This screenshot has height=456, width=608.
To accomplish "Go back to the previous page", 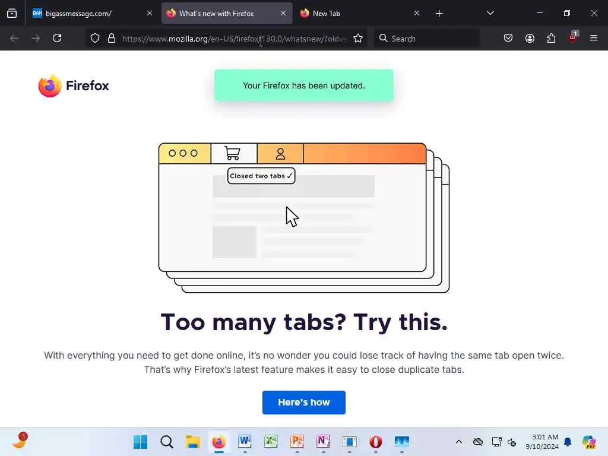I will [x=14, y=39].
